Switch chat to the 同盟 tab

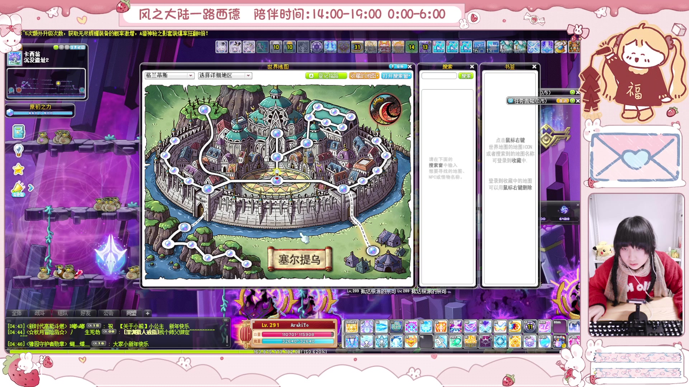[131, 313]
